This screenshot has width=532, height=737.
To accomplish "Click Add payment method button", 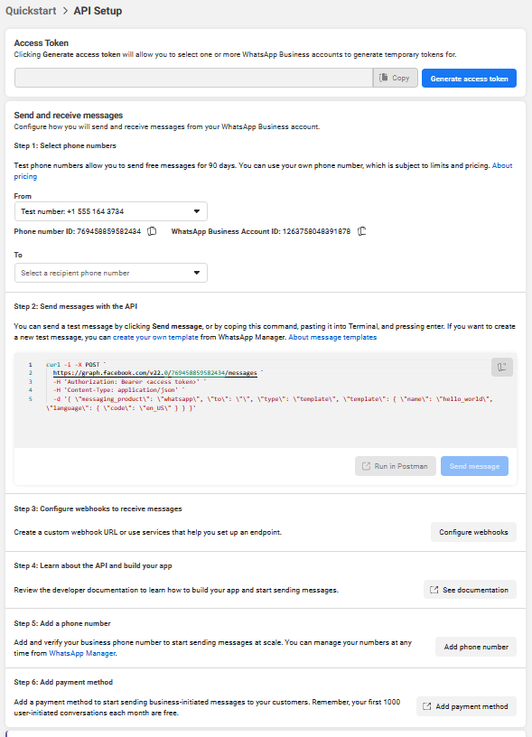I will 466,706.
